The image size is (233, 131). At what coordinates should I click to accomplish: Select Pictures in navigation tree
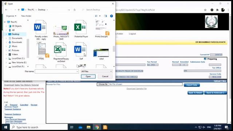pos(14,50)
